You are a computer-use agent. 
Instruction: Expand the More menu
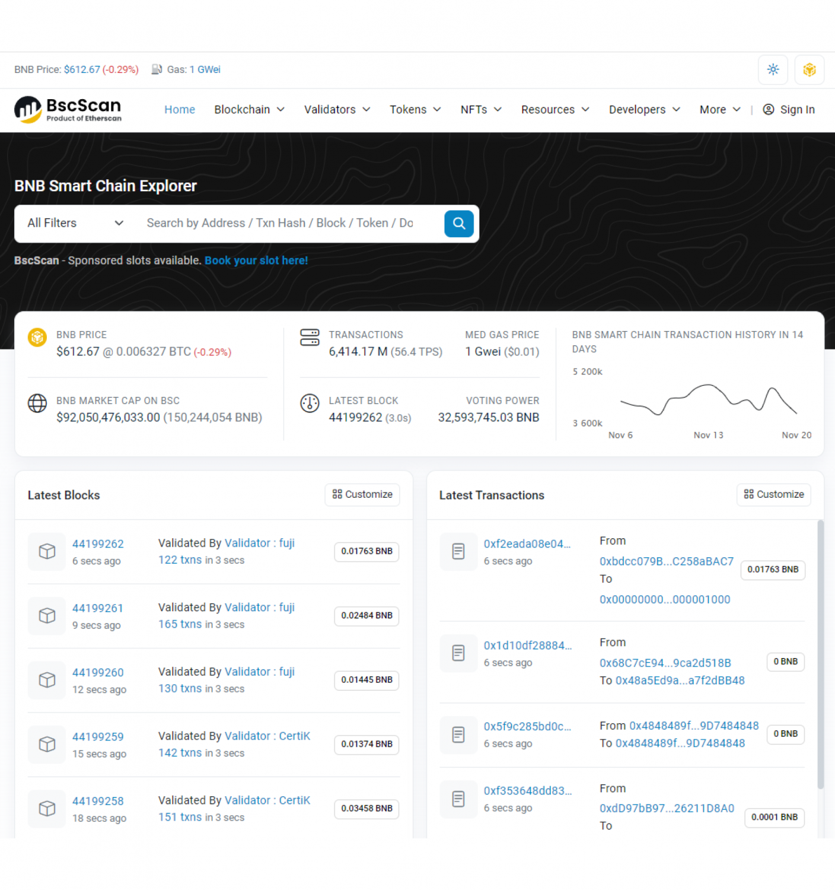tap(720, 109)
